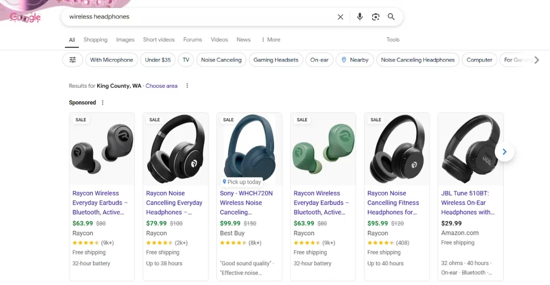This screenshot has height=285, width=550.
Task: Apply the Under $35 filter chip
Action: [x=158, y=60]
